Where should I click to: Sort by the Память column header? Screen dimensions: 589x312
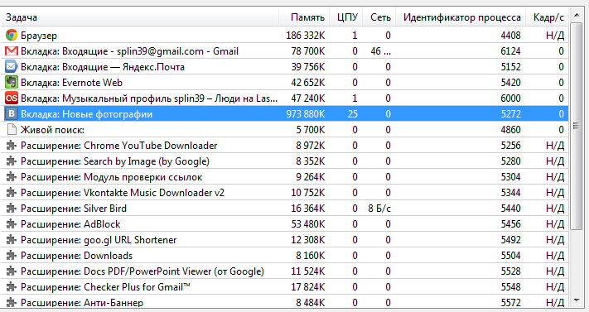pyautogui.click(x=304, y=17)
